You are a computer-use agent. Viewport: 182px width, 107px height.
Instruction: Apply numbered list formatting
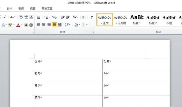(46, 17)
